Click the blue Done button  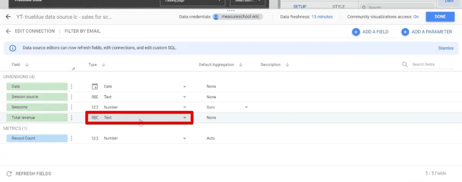tap(440, 17)
